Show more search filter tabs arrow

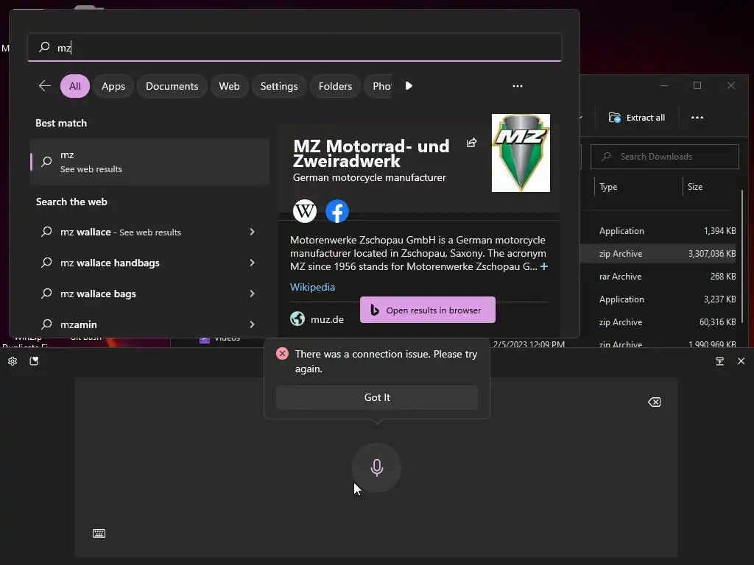click(x=409, y=86)
